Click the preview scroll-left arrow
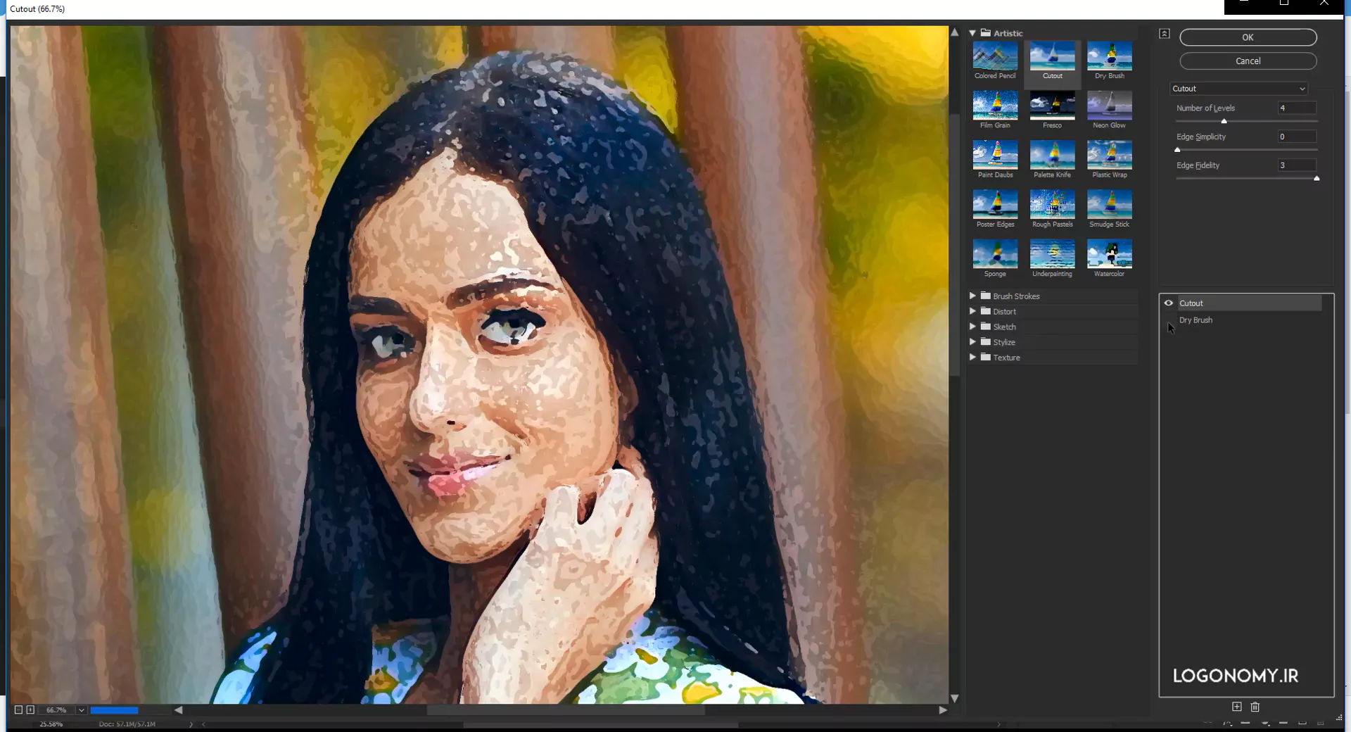Image resolution: width=1351 pixels, height=732 pixels. tap(179, 710)
